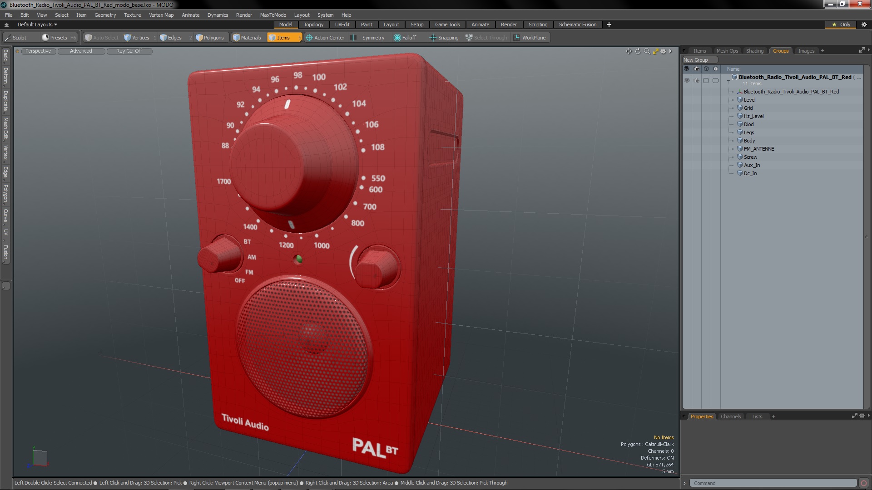Click the New Group button
This screenshot has height=490, width=872.
coord(699,60)
